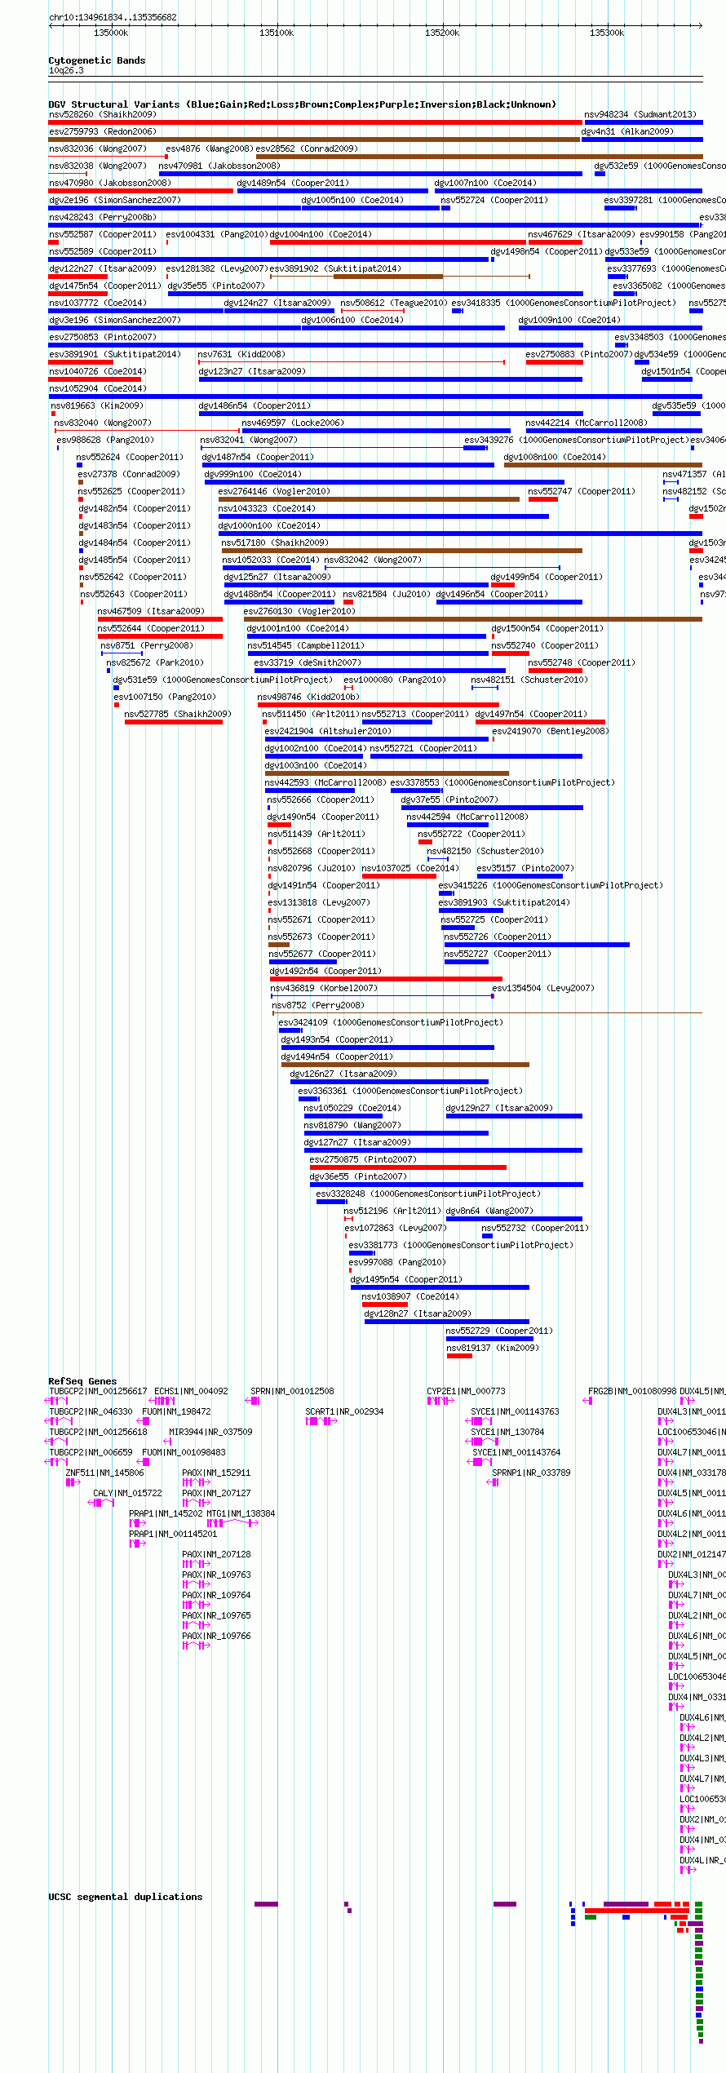The width and height of the screenshot is (726, 2073).
Task: Click the SYCE1|NM_130784 gene label
Action: tap(507, 1432)
